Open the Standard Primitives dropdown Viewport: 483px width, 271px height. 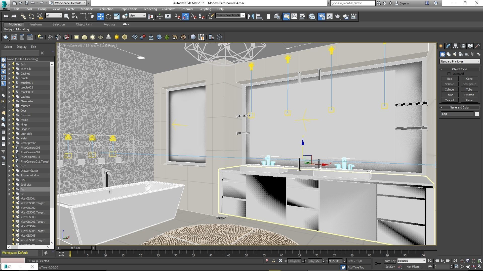[460, 61]
